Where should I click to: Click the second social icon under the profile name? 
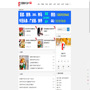62,61
